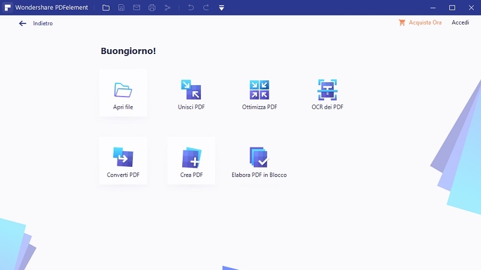The height and width of the screenshot is (270, 481).
Task: Click the email envelope icon
Action: pyautogui.click(x=136, y=8)
